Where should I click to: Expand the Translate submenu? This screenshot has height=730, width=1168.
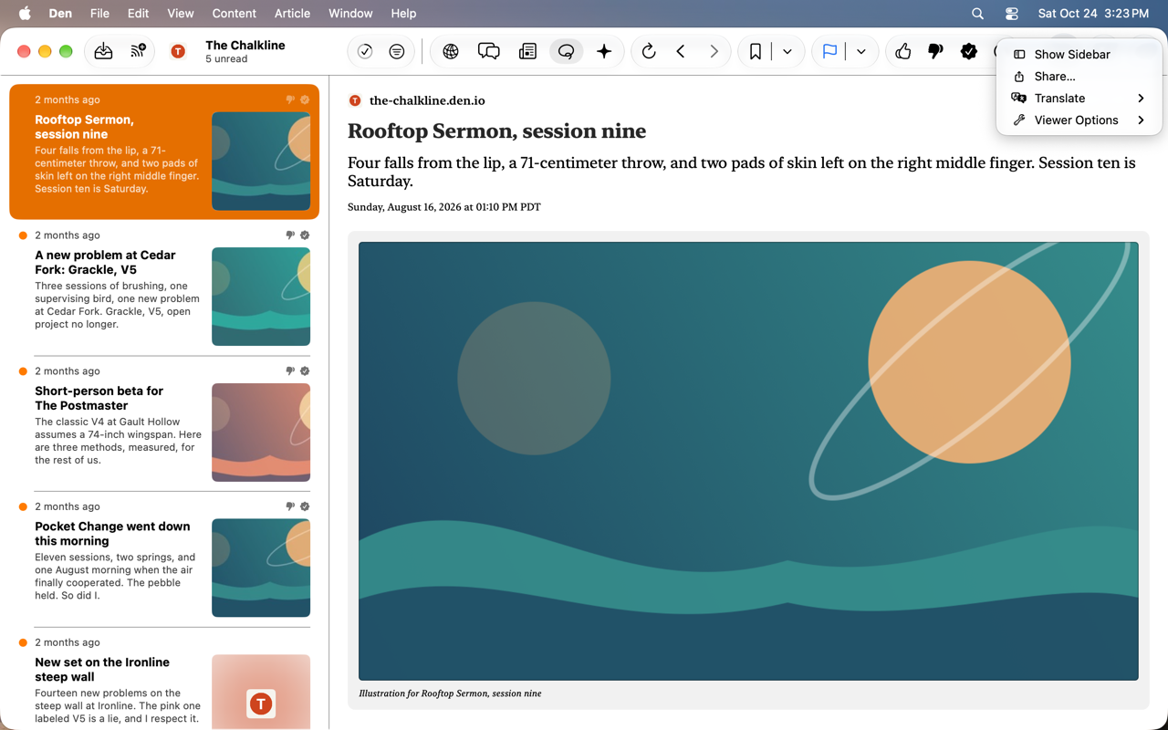(1079, 99)
